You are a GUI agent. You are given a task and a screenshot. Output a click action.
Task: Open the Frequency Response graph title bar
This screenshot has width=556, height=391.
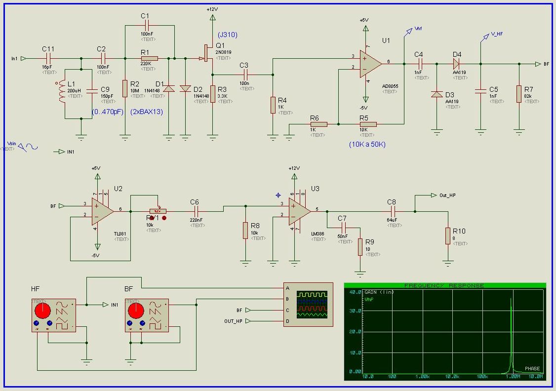[x=445, y=285]
